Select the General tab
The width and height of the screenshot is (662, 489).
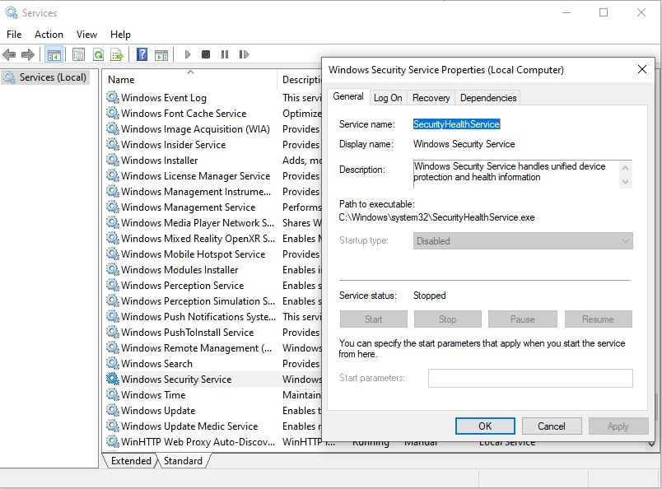coord(348,96)
